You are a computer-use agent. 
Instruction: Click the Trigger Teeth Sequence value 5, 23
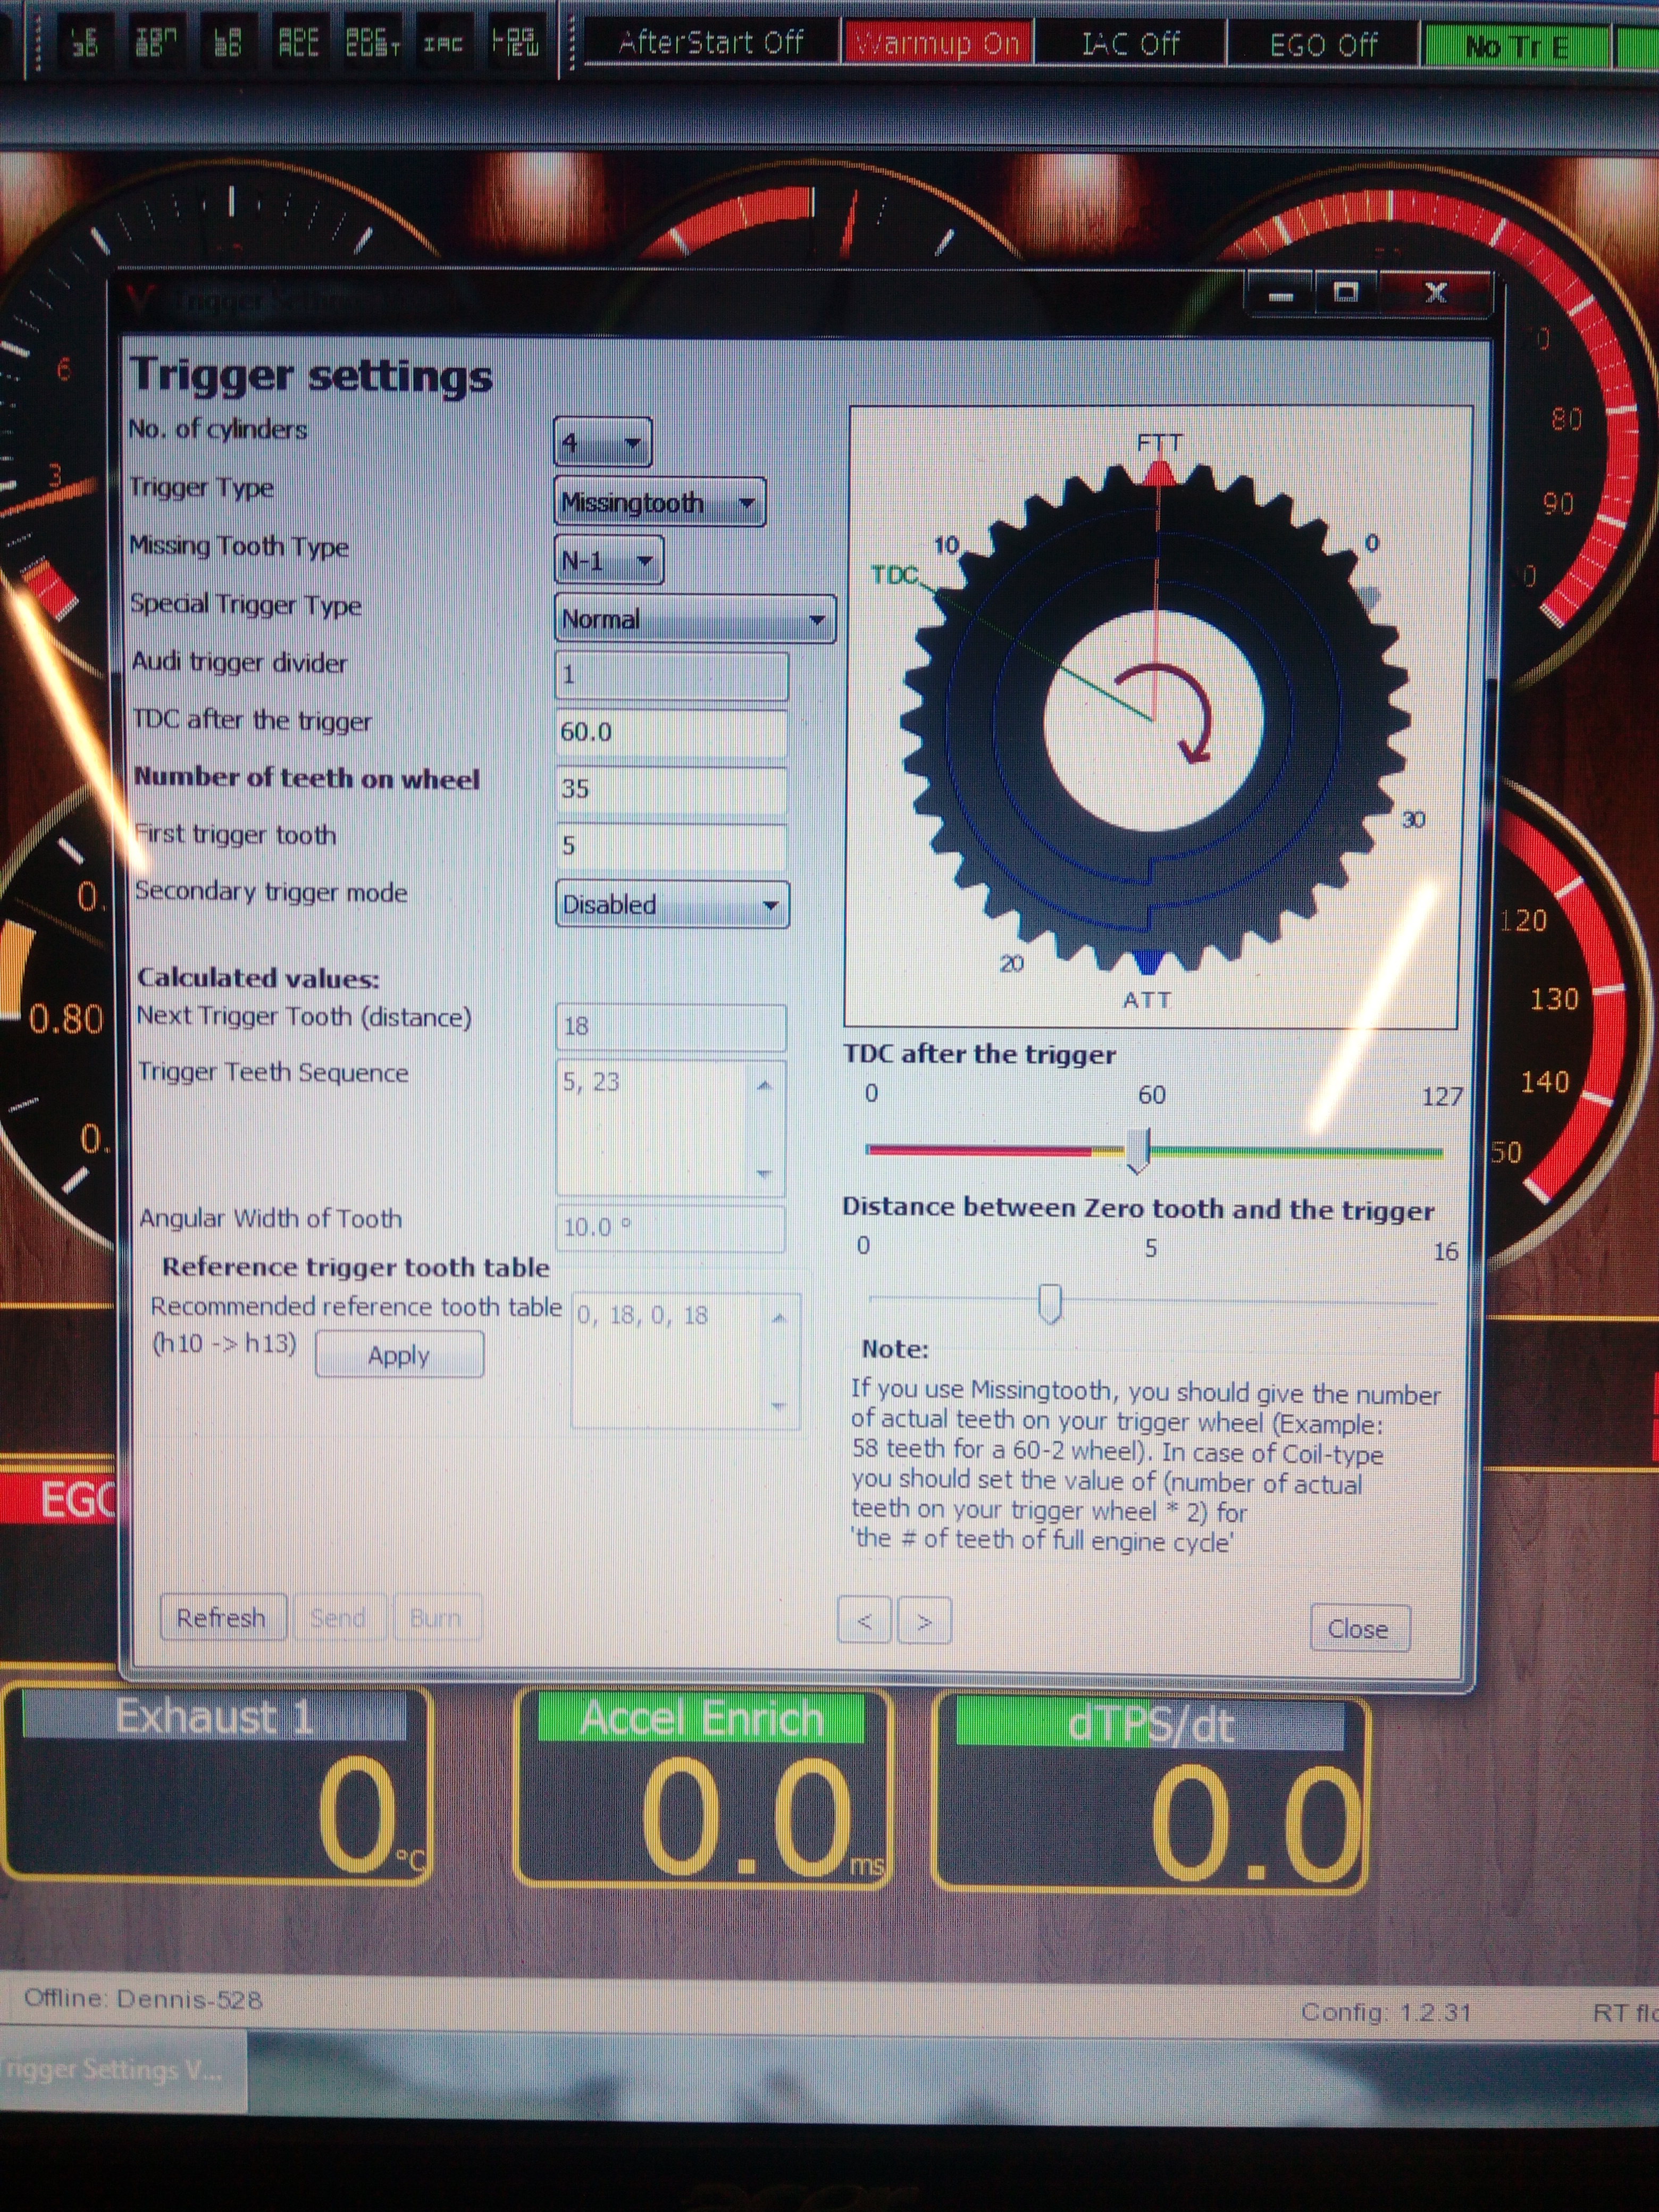click(591, 1082)
